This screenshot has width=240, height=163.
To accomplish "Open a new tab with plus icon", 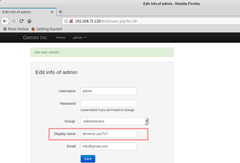I will (61, 12).
